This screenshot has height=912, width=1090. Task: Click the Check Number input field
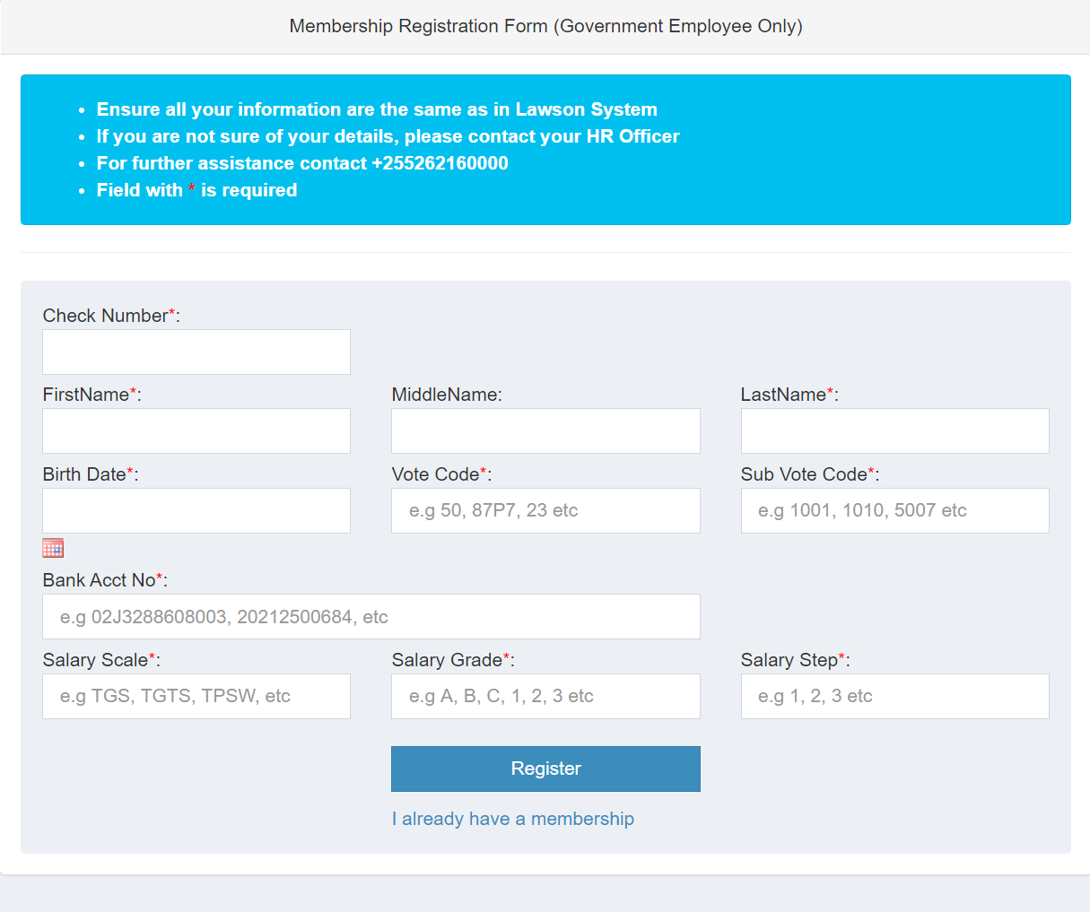(196, 352)
